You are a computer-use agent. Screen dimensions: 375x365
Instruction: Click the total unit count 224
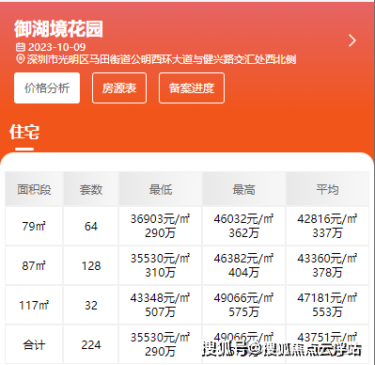91,345
